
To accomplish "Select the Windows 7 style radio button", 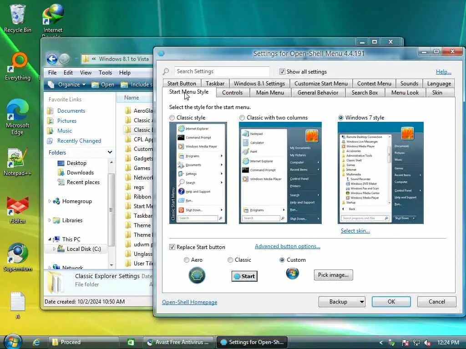I will [341, 118].
